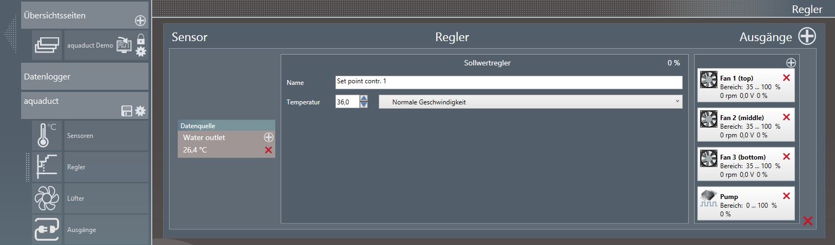The image size is (835, 245).
Task: Add an output to Sollwertregler (small plus)
Action: [791, 63]
